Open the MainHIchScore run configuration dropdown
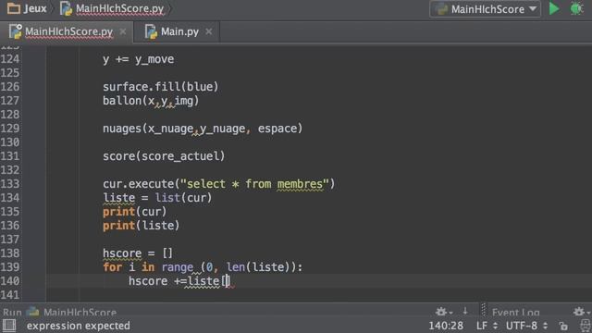 tap(485, 9)
